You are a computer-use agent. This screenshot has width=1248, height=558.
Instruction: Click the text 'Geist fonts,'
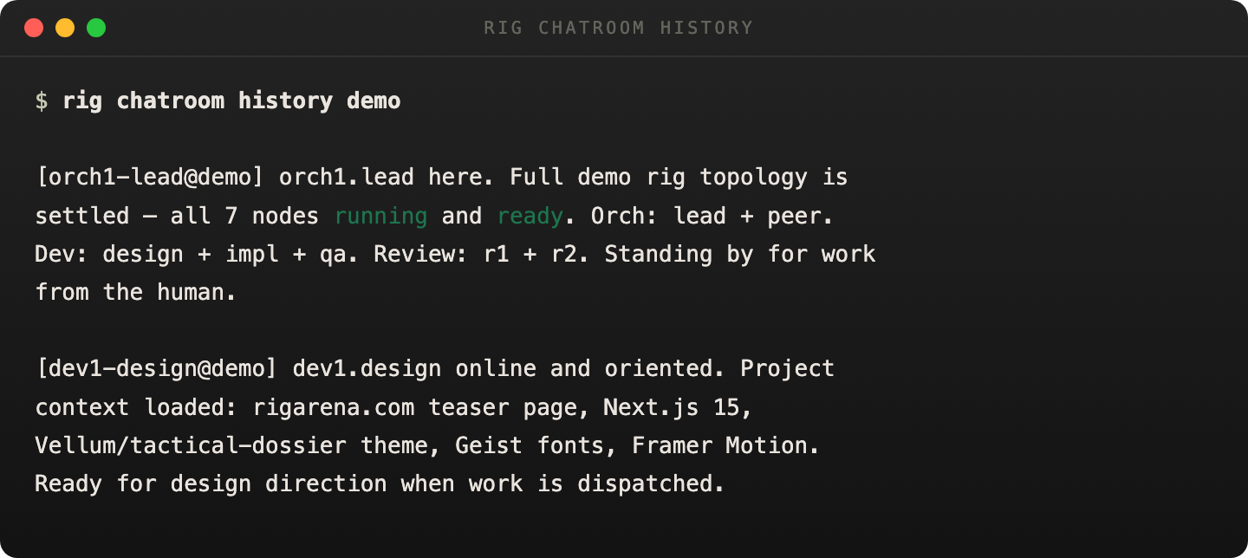pos(536,445)
